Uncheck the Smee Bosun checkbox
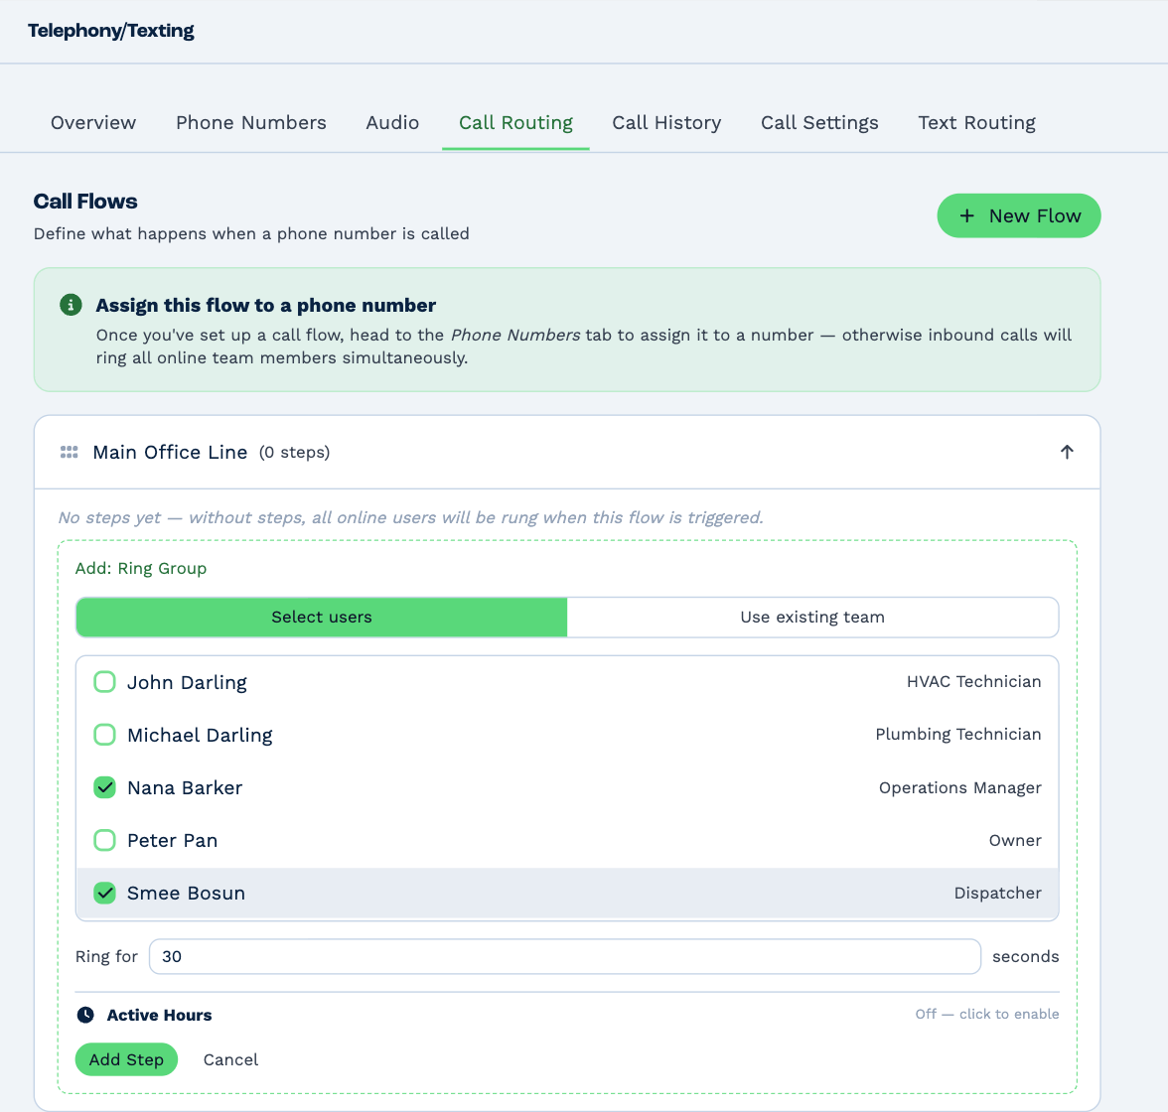Viewport: 1168px width, 1112px height. click(104, 893)
